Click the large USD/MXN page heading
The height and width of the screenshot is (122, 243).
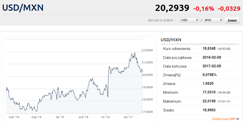[23, 8]
